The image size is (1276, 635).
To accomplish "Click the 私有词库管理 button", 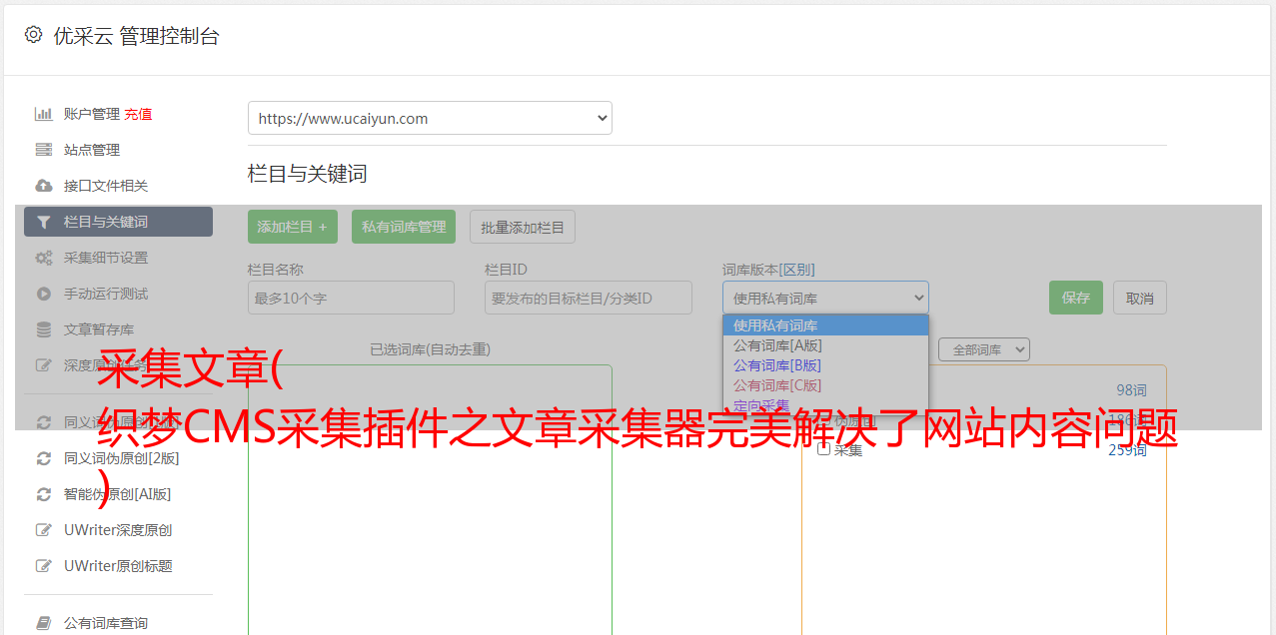I will pos(404,227).
